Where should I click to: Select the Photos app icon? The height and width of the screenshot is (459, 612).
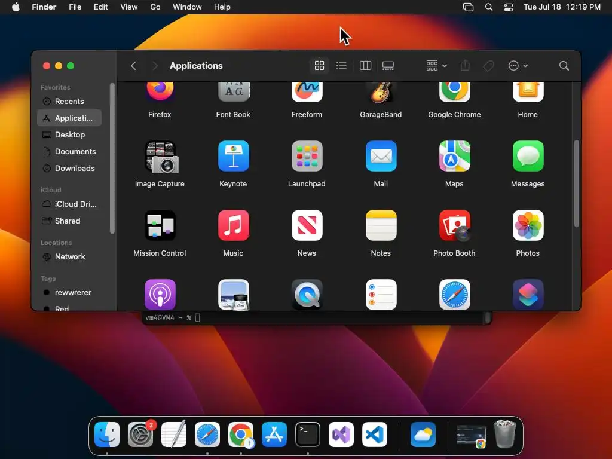[x=528, y=225]
